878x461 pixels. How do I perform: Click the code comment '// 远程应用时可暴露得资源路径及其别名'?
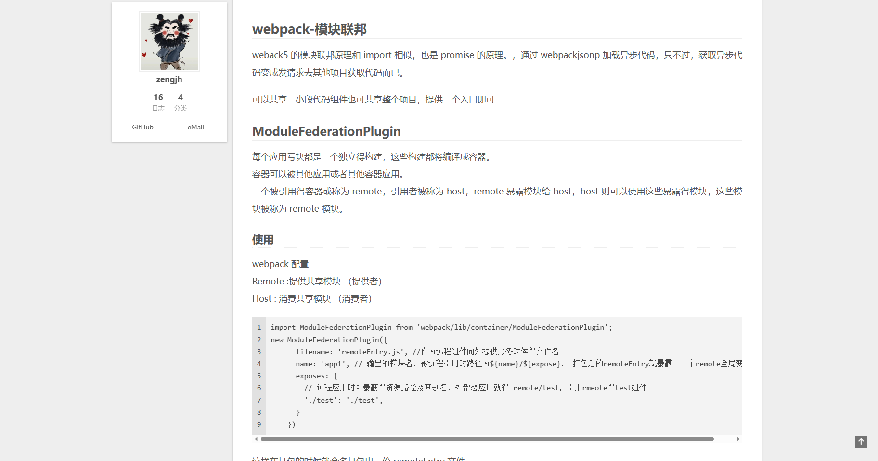pos(475,388)
